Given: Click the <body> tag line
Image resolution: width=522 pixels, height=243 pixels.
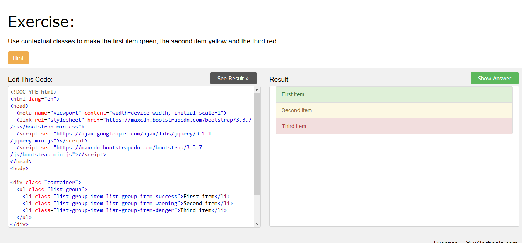Looking at the screenshot, I should [x=19, y=168].
